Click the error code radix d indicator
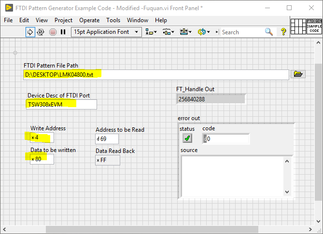The width and height of the screenshot is (323, 234). (205, 139)
